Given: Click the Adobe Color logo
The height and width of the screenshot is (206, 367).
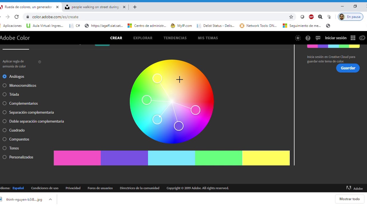Looking at the screenshot, I should (x=15, y=38).
